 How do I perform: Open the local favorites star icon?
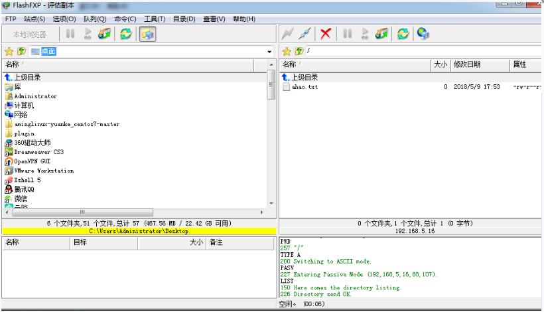9,51
